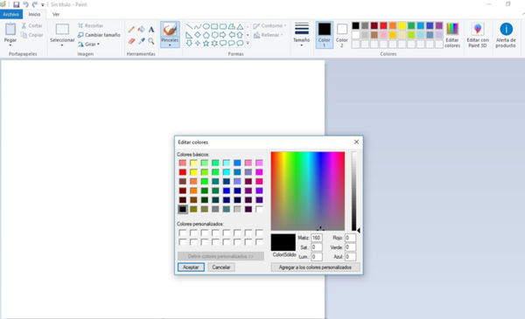The image size is (525, 319).
Task: Click Aceptar in Editar colores dialog
Action: pyautogui.click(x=191, y=267)
